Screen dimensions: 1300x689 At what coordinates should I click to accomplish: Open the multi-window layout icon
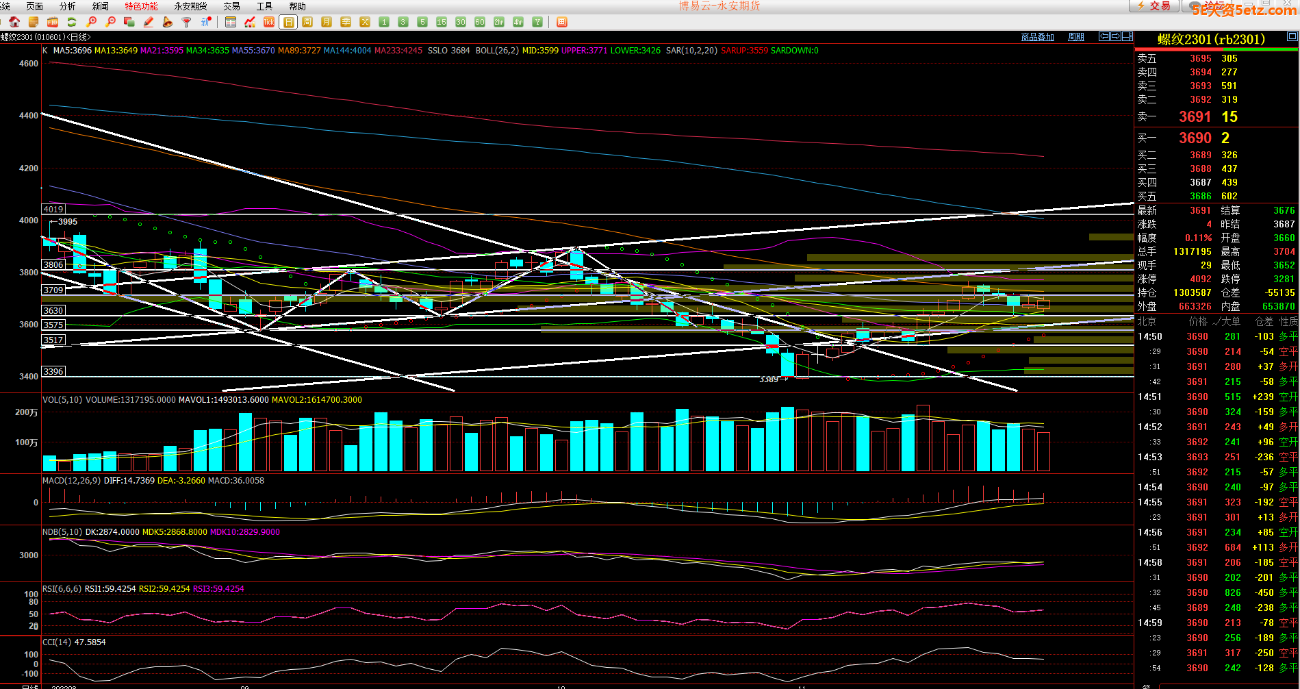[129, 22]
